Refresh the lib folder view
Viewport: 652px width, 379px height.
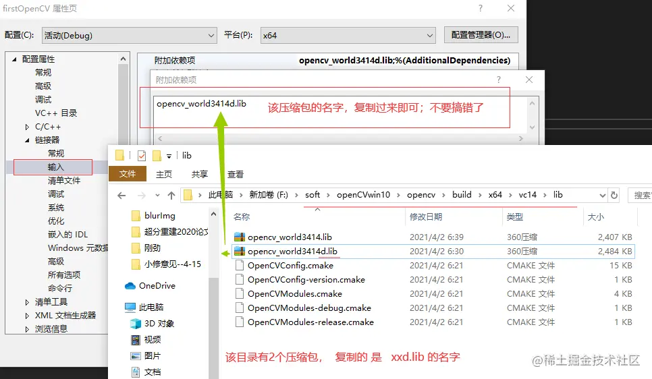click(614, 195)
